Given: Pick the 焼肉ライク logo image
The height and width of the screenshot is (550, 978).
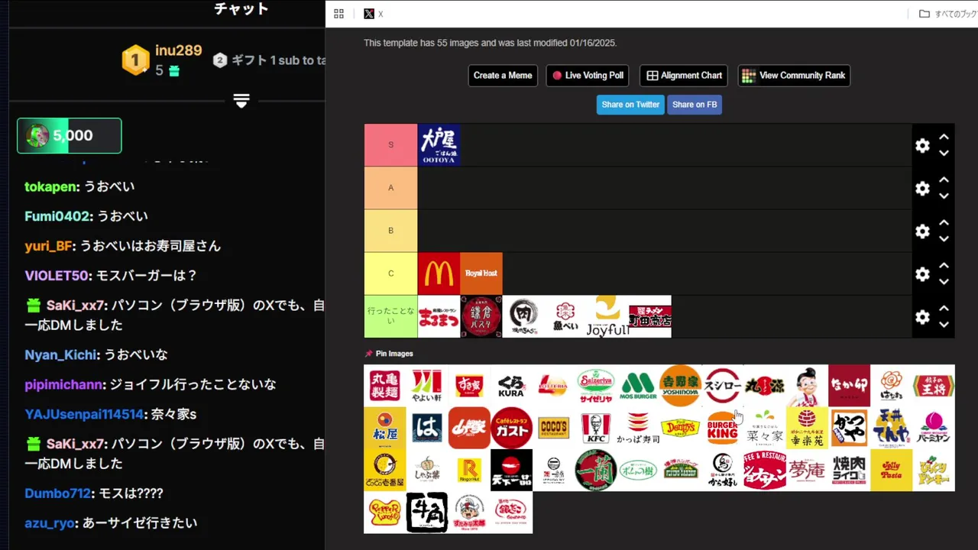Looking at the screenshot, I should [849, 470].
